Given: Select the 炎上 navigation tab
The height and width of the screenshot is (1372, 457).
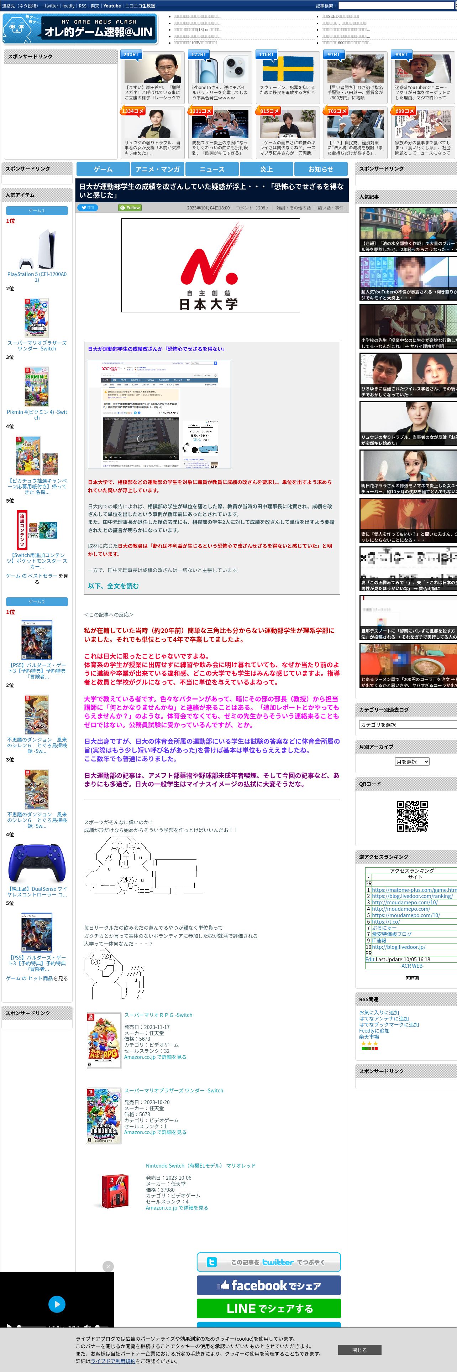Looking at the screenshot, I should click(267, 169).
